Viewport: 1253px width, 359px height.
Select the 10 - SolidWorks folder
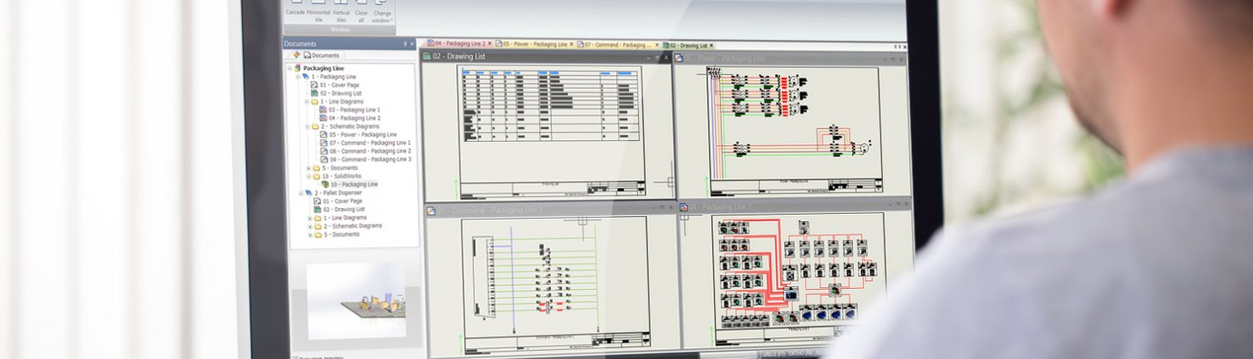[337, 176]
